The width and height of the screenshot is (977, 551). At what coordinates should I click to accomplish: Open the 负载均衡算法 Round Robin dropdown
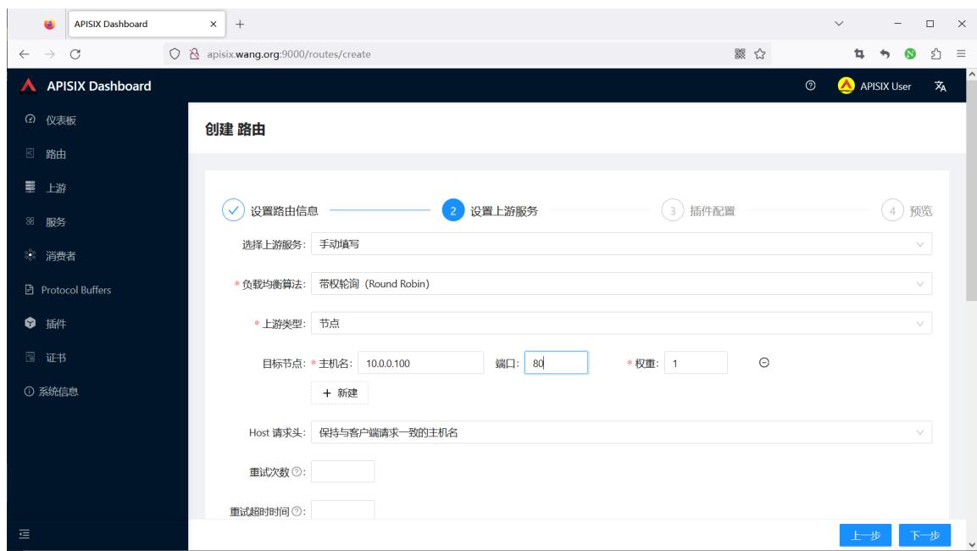pyautogui.click(x=621, y=284)
